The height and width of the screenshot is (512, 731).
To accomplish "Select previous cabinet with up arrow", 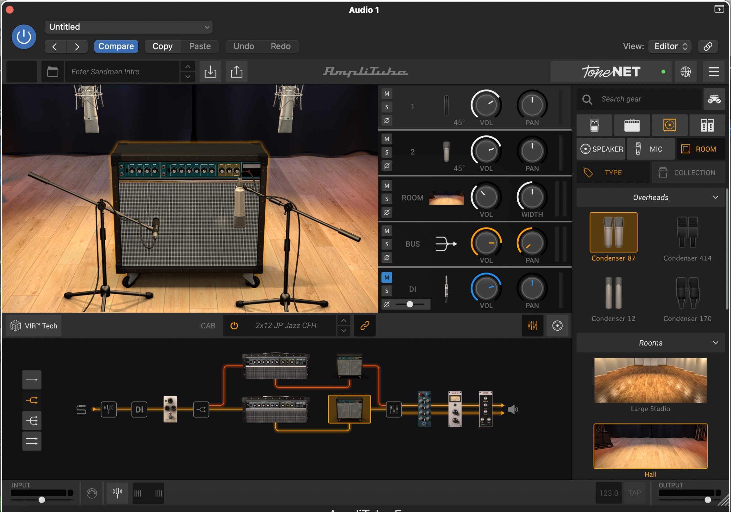I will [344, 321].
